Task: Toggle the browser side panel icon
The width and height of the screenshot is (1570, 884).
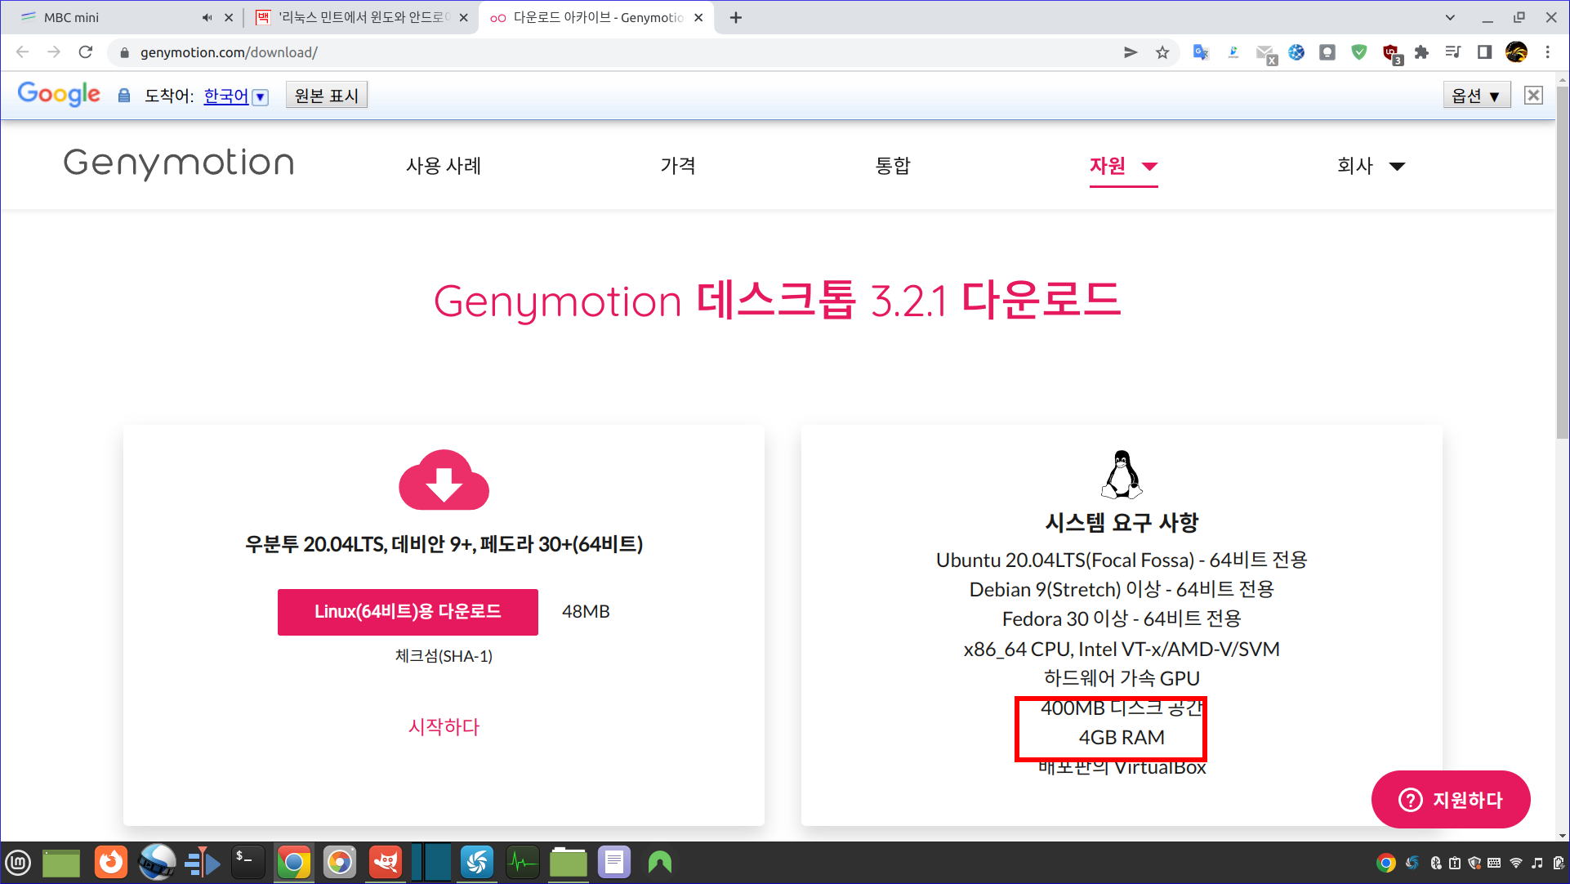Action: 1484,52
